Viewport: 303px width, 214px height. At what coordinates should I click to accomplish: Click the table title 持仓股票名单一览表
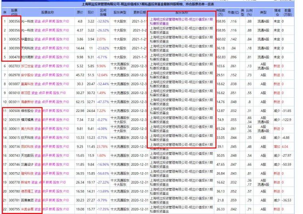[x=200, y=4]
